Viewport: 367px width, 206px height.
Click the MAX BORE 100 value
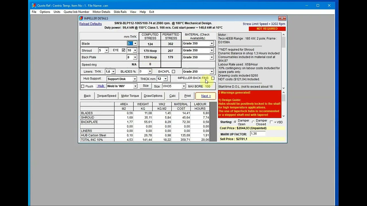click(x=208, y=86)
